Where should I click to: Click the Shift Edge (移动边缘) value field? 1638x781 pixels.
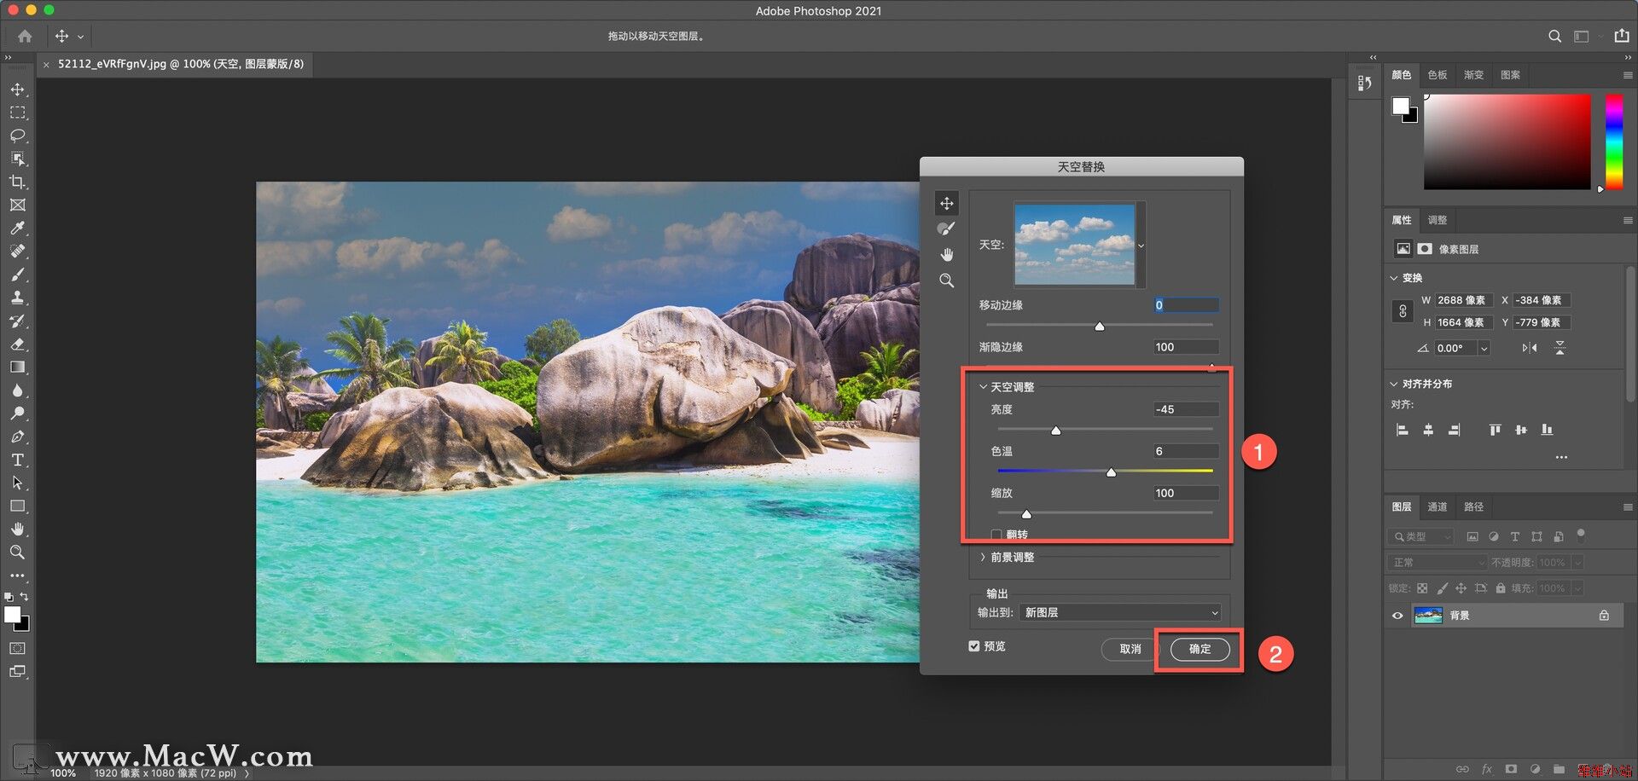[1186, 304]
